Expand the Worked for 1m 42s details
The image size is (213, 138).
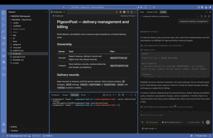(150, 32)
